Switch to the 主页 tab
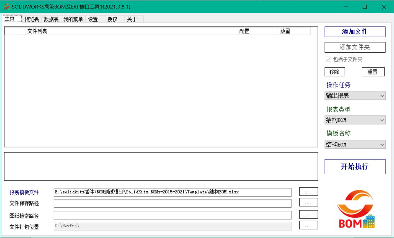The width and height of the screenshot is (394, 238). pos(12,19)
